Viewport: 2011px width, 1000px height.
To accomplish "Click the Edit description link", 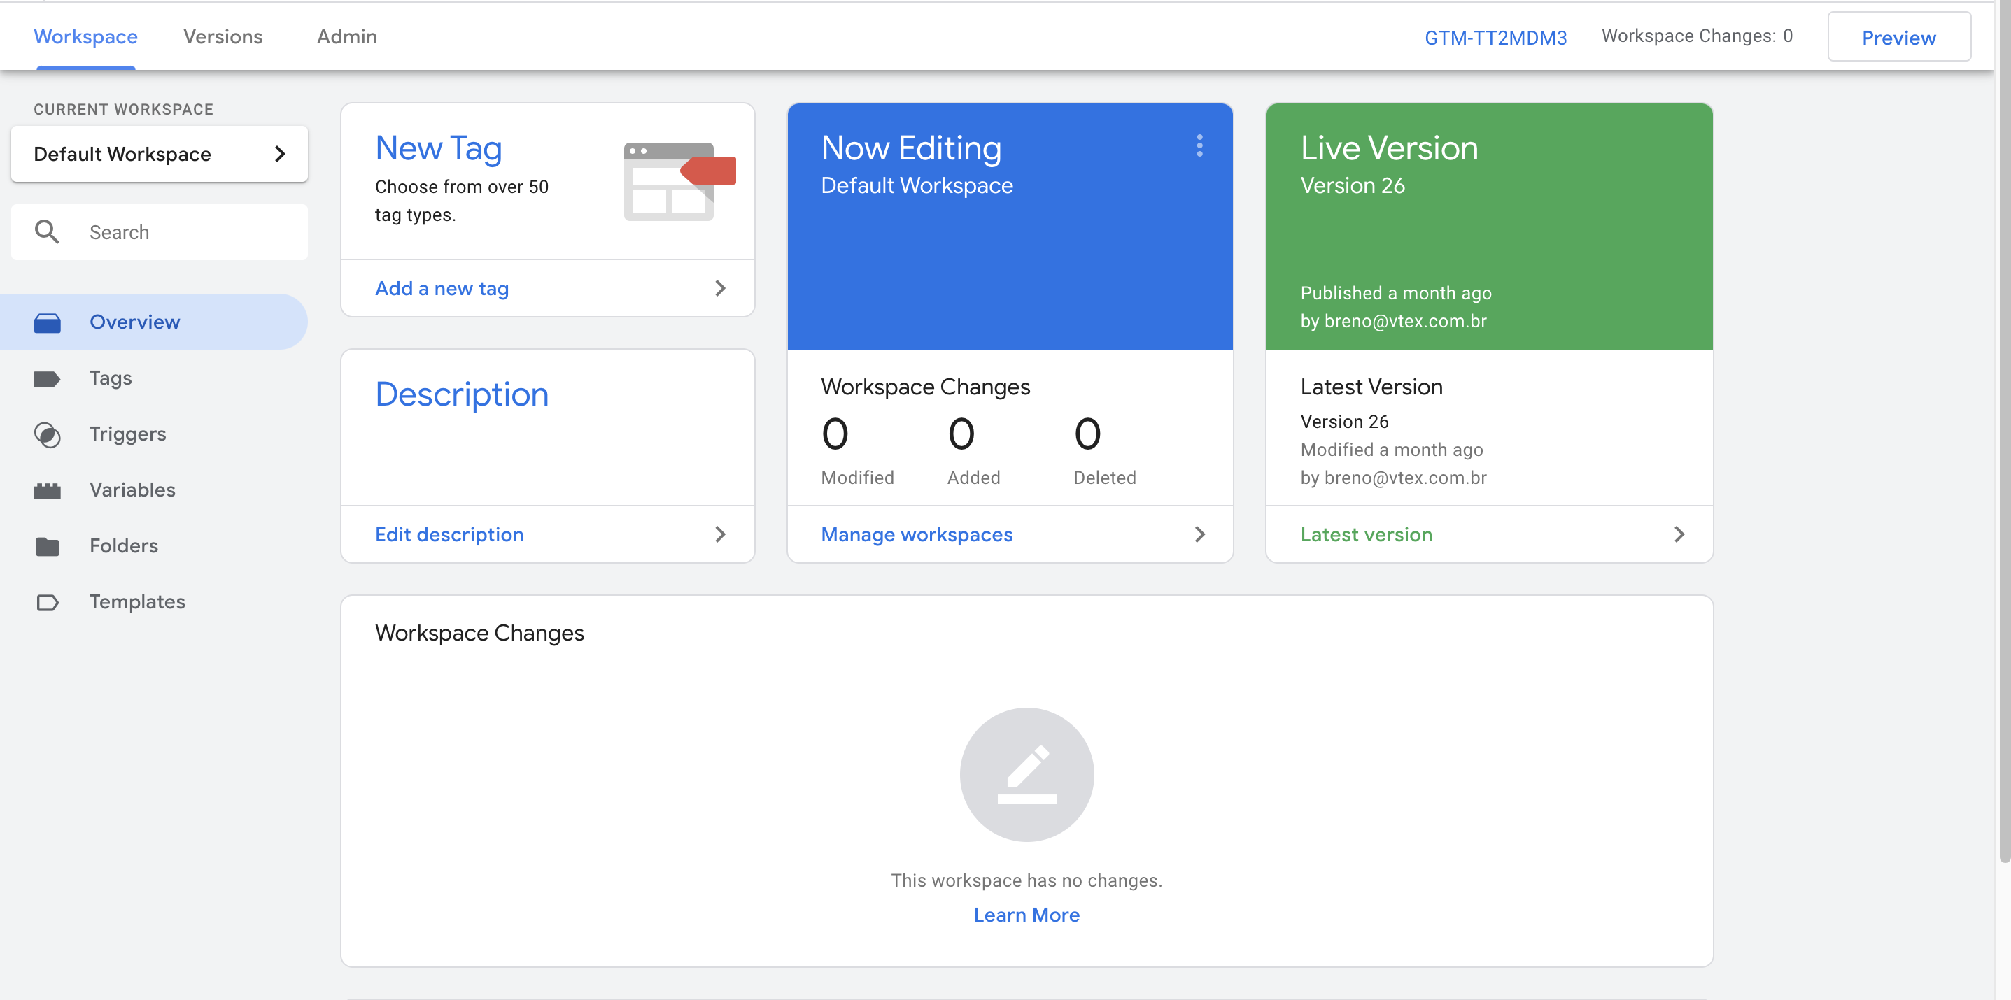I will 449,534.
